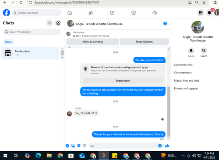219x160 pixels.
Task: Open more actions blue plus icon
Action: coord(67,145)
